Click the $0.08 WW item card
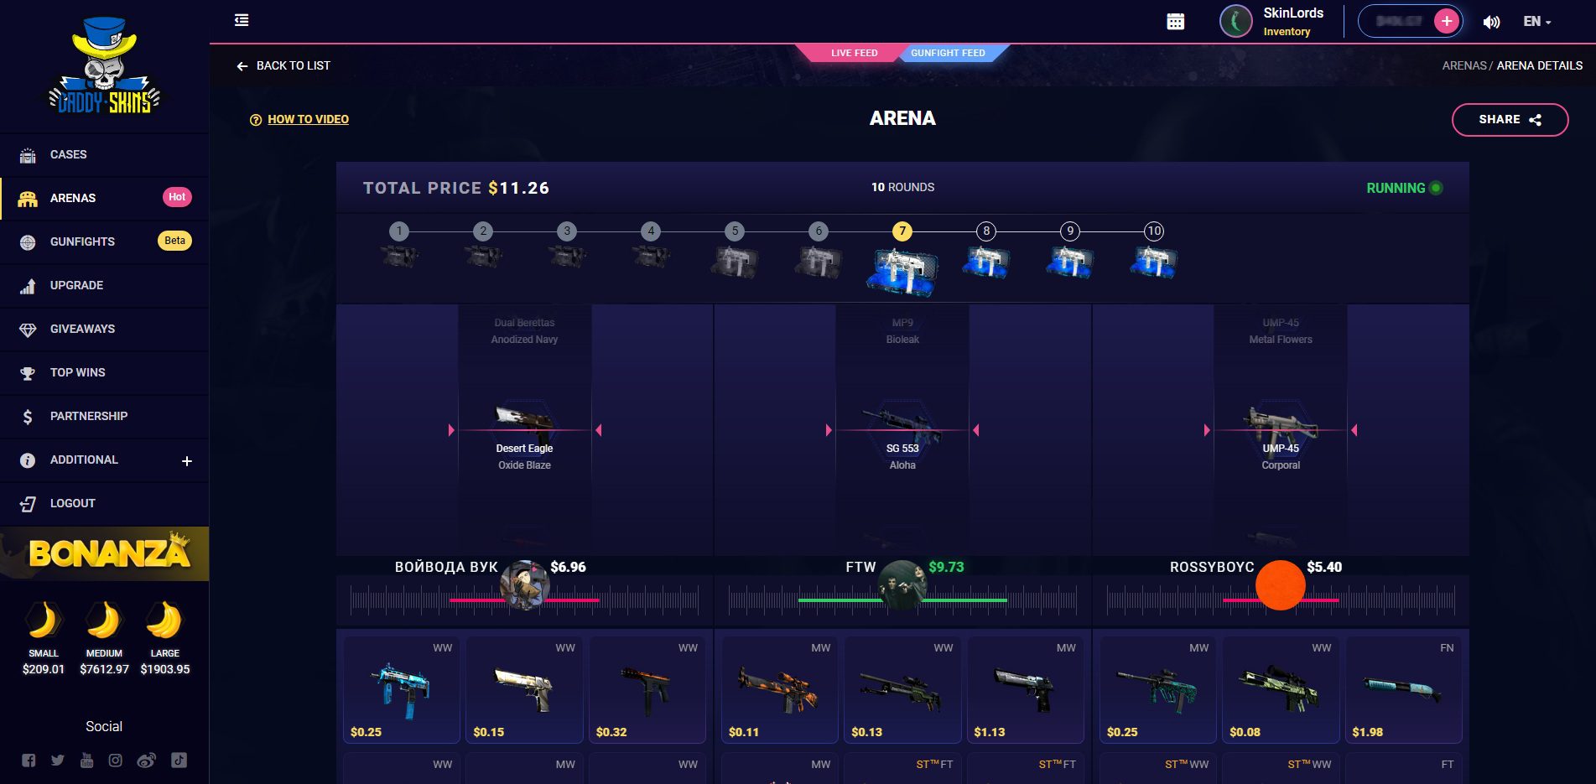The image size is (1596, 784). tap(1281, 689)
